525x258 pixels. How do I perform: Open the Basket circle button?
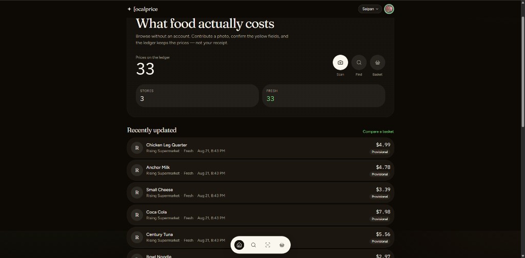377,62
